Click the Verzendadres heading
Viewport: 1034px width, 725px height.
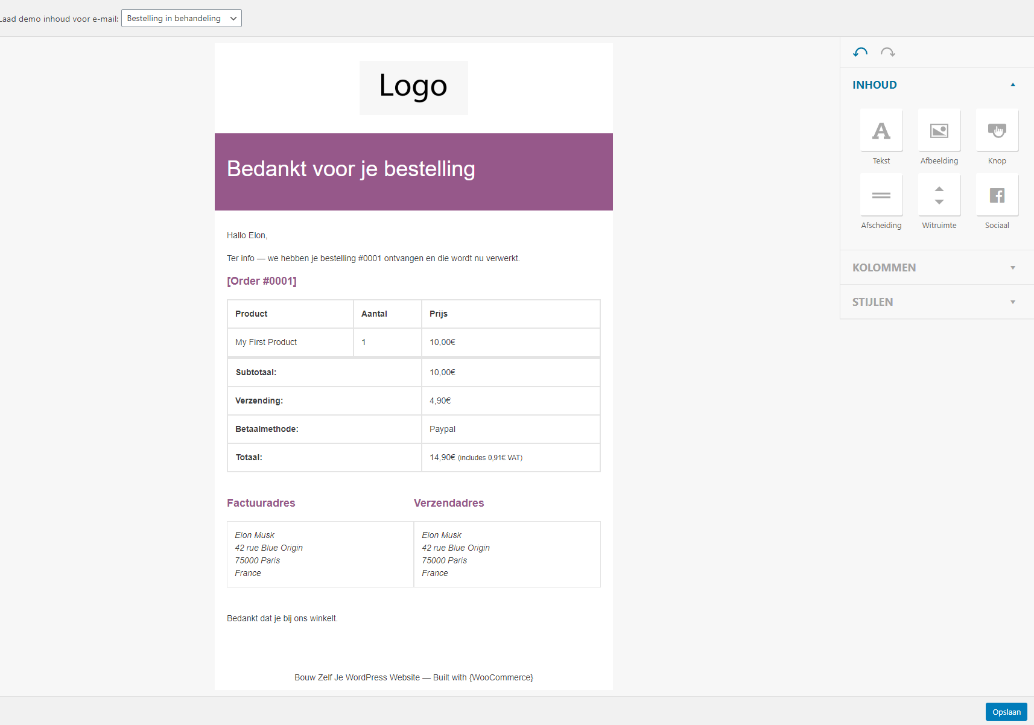(x=449, y=503)
